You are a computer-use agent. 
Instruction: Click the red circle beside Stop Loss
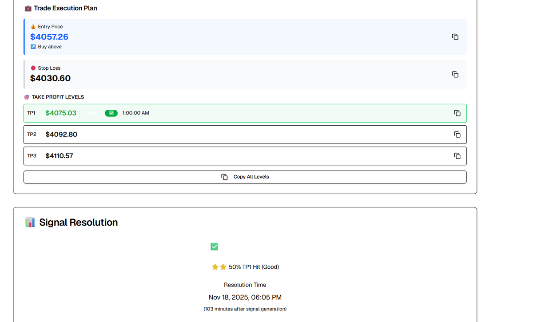[33, 68]
